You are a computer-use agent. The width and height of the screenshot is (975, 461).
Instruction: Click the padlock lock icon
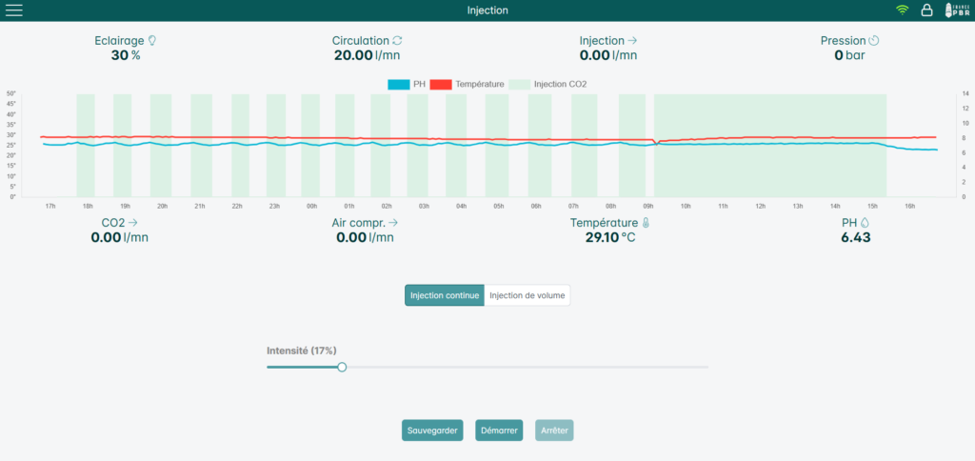tap(926, 10)
